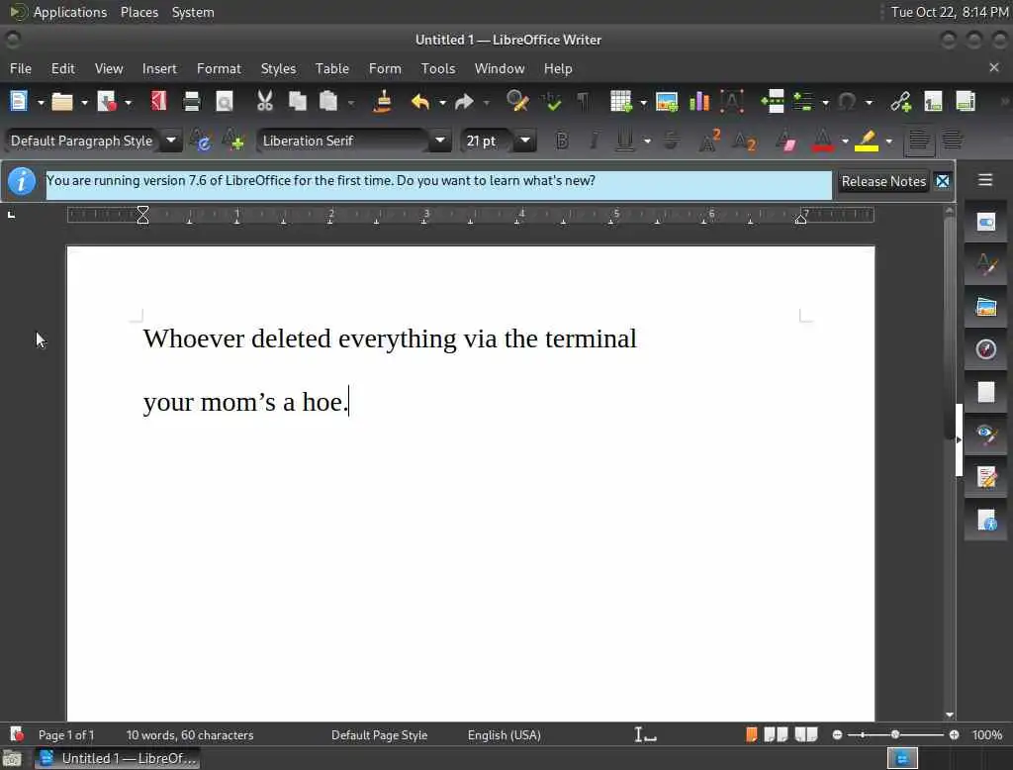
Task: Select the Clone Formatting brush icon
Action: [383, 102]
